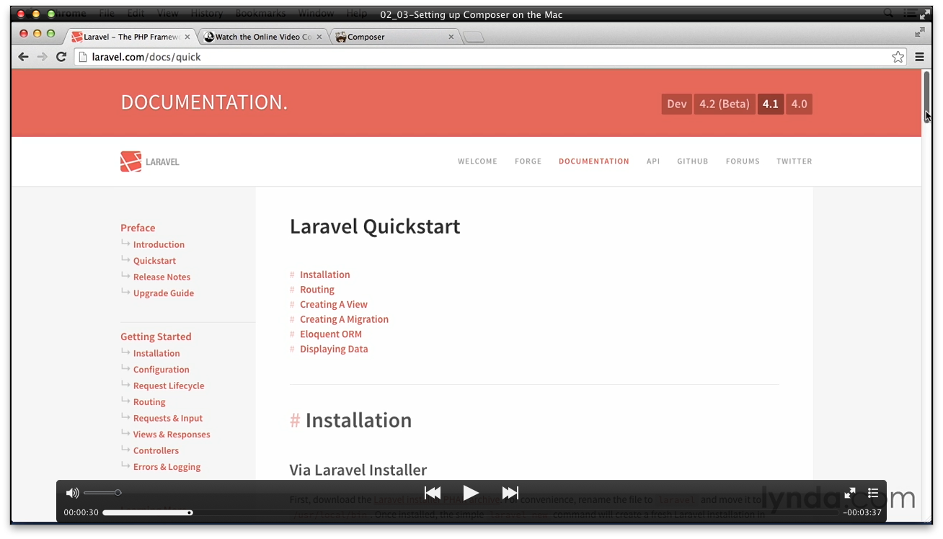The image size is (943, 539).
Task: Jump to Installation in the page contents list
Action: 325,275
